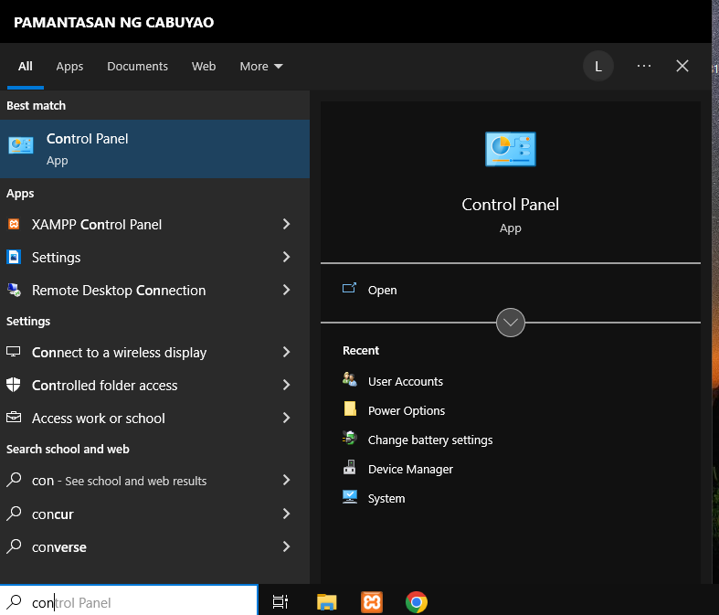This screenshot has height=615, width=719.
Task: Open XAMPP from the taskbar
Action: [x=372, y=601]
